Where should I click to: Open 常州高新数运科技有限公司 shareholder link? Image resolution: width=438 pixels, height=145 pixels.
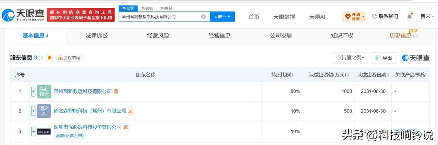coord(83,91)
